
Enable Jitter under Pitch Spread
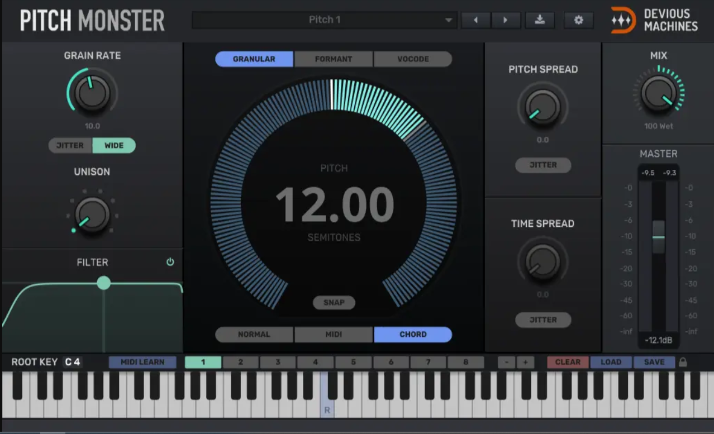pyautogui.click(x=543, y=165)
